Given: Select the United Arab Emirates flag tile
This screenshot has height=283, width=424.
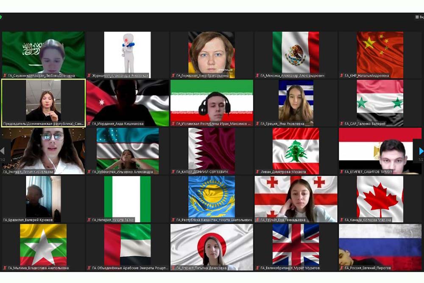Looking at the screenshot, I should (127, 247).
